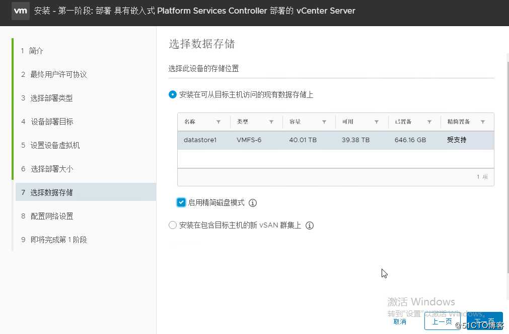Image resolution: width=509 pixels, height=334 pixels.
Task: Go to step 3 选择部署类型
Action: [47, 98]
